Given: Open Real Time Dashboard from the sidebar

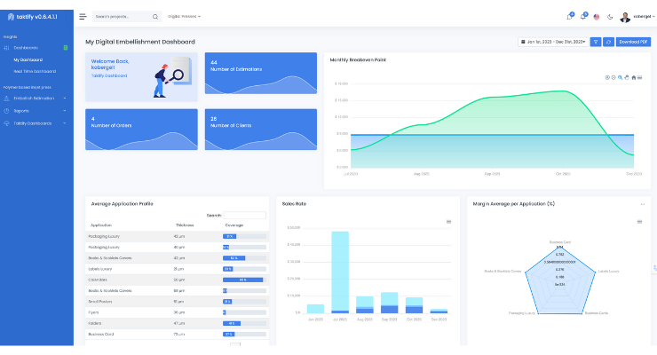Looking at the screenshot, I should [x=35, y=71].
